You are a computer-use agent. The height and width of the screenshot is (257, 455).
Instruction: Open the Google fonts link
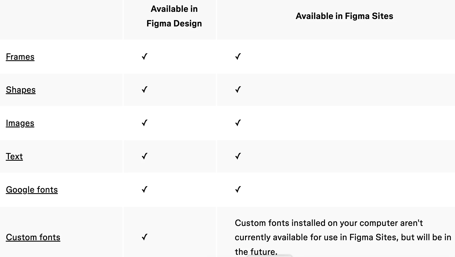pyautogui.click(x=32, y=190)
